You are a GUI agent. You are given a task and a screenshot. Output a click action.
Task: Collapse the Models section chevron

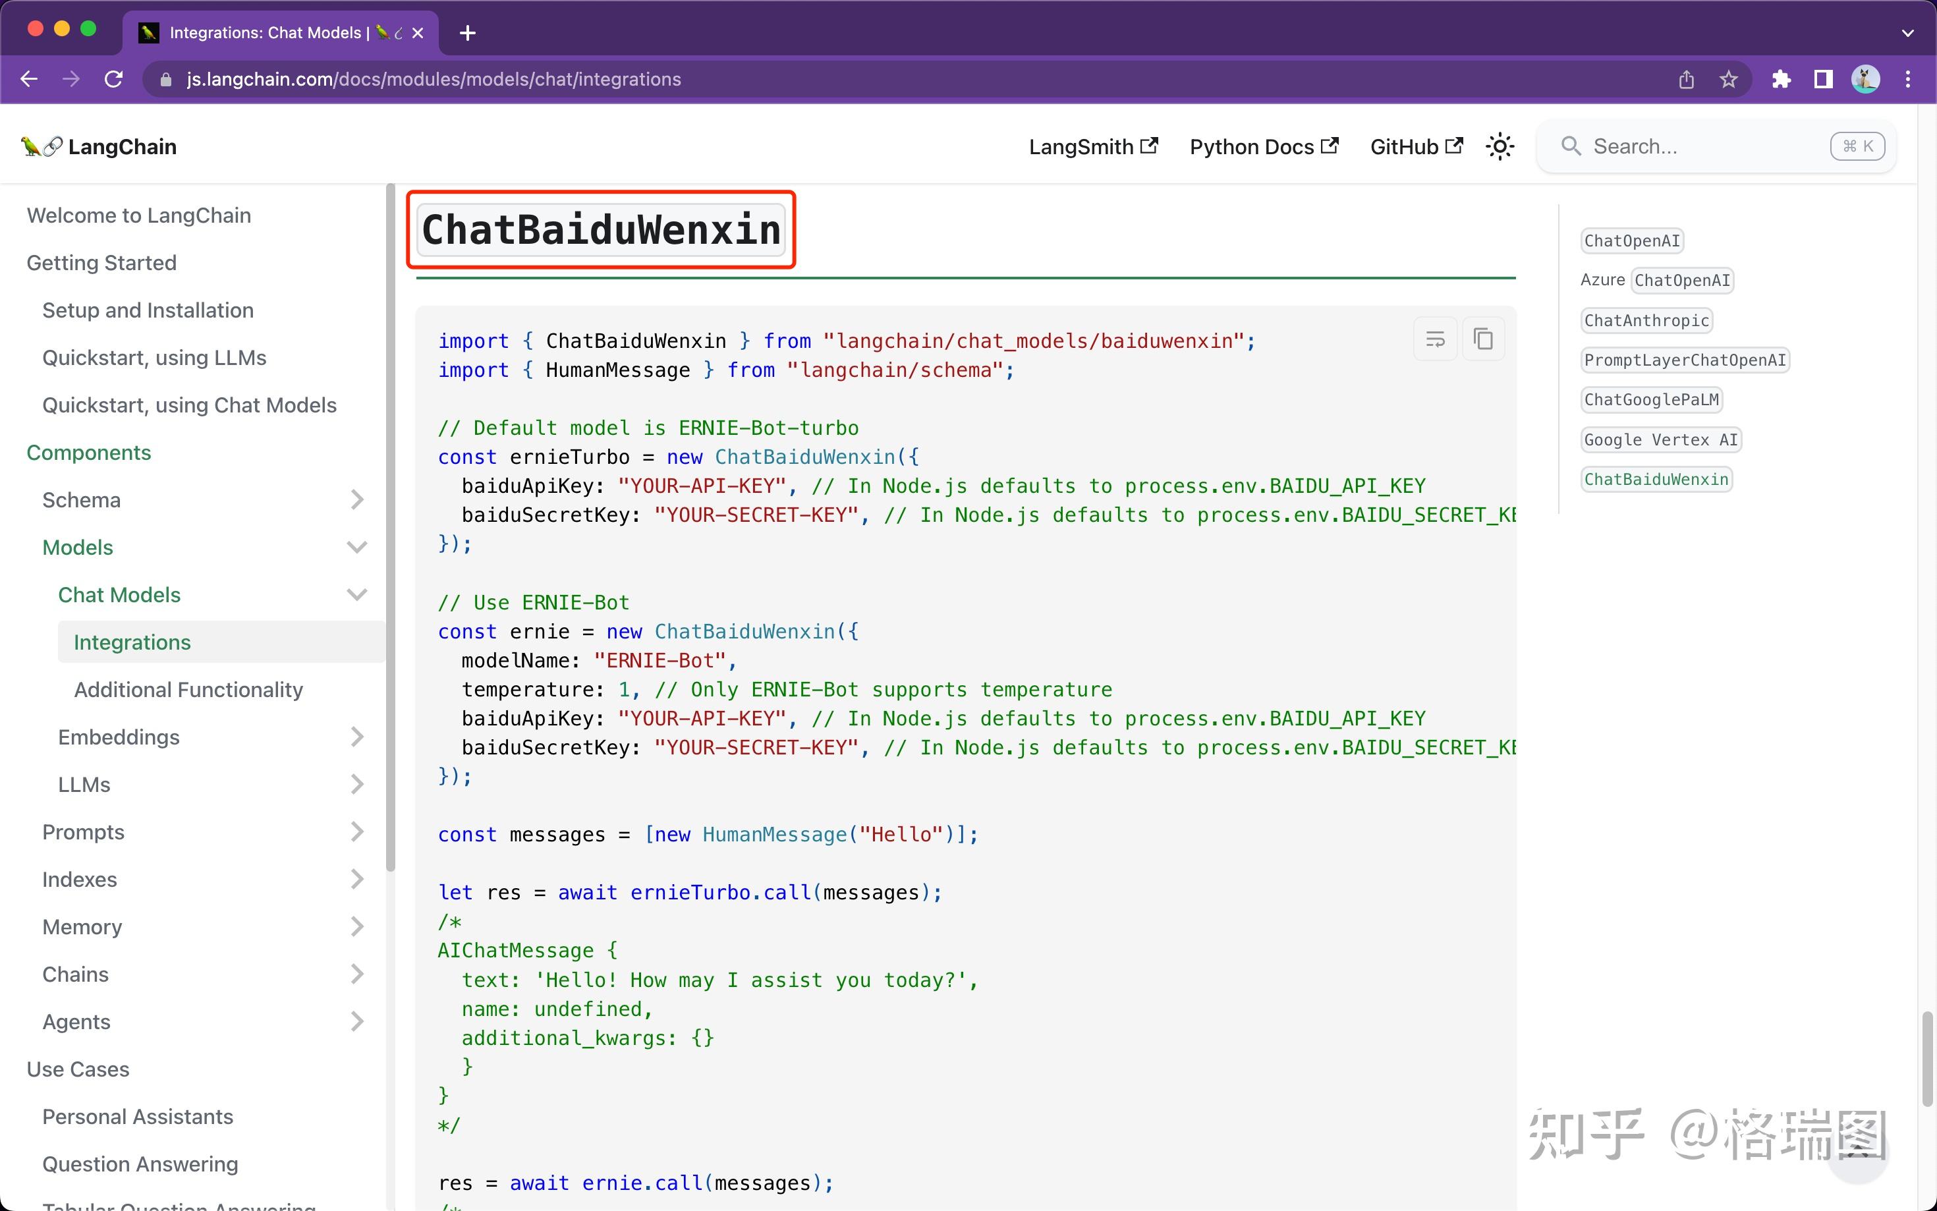coord(357,547)
